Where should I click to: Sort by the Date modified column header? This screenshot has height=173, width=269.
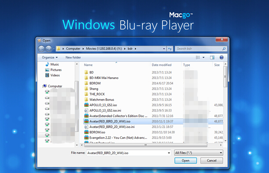point(162,65)
